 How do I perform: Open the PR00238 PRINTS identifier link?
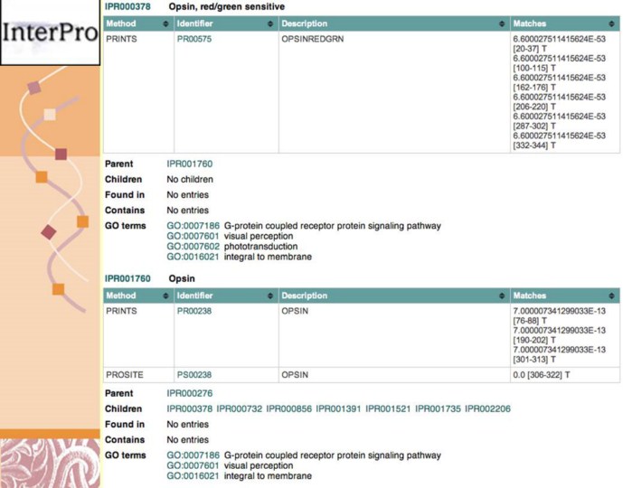click(x=193, y=311)
